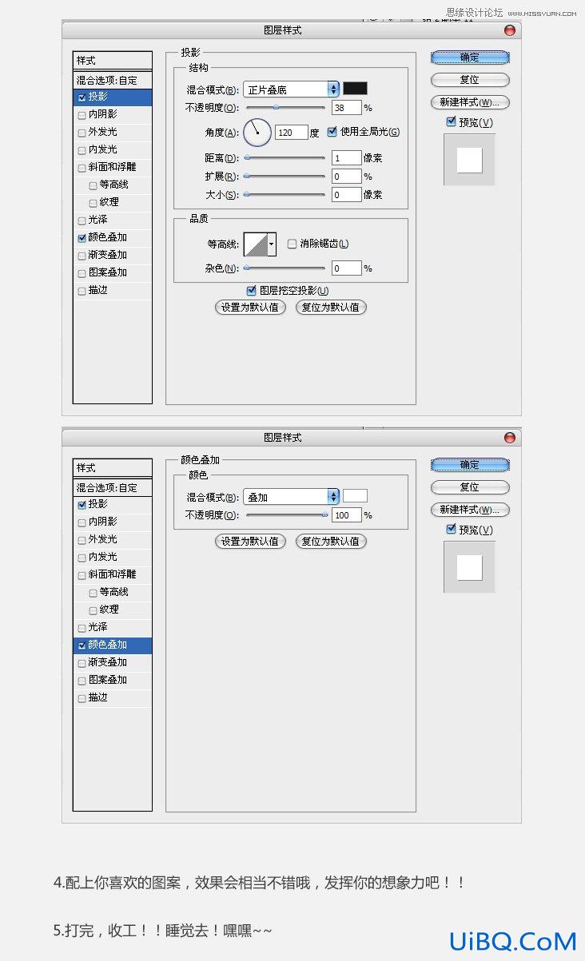585x961 pixels.
Task: Click 新建样式(W)... in the 投影 dialog
Action: coord(470,102)
